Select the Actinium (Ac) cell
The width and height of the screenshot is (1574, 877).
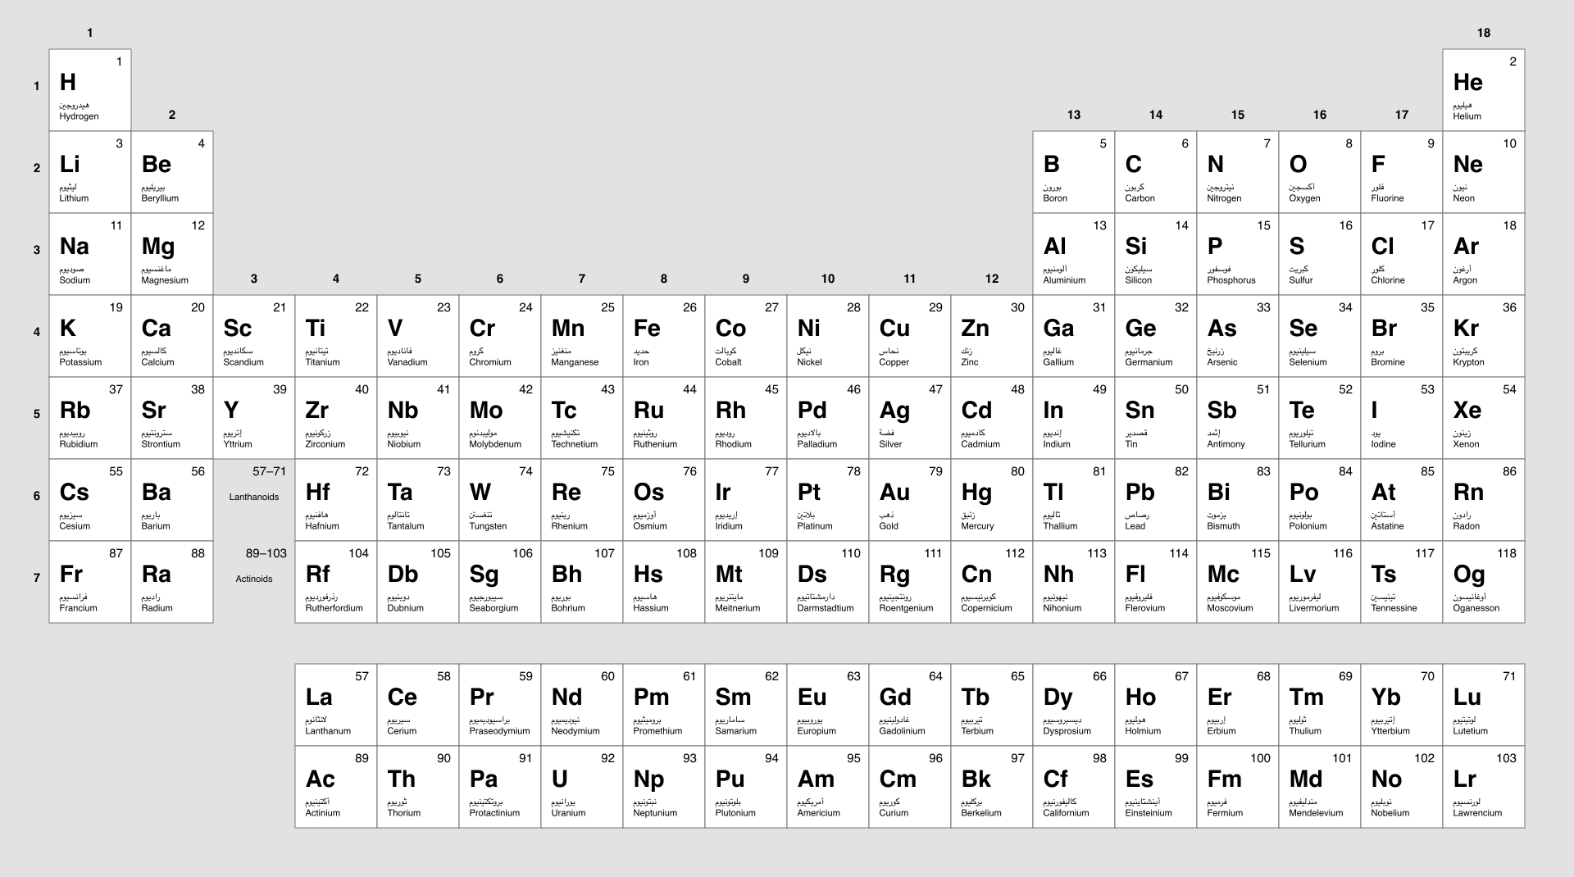(336, 787)
